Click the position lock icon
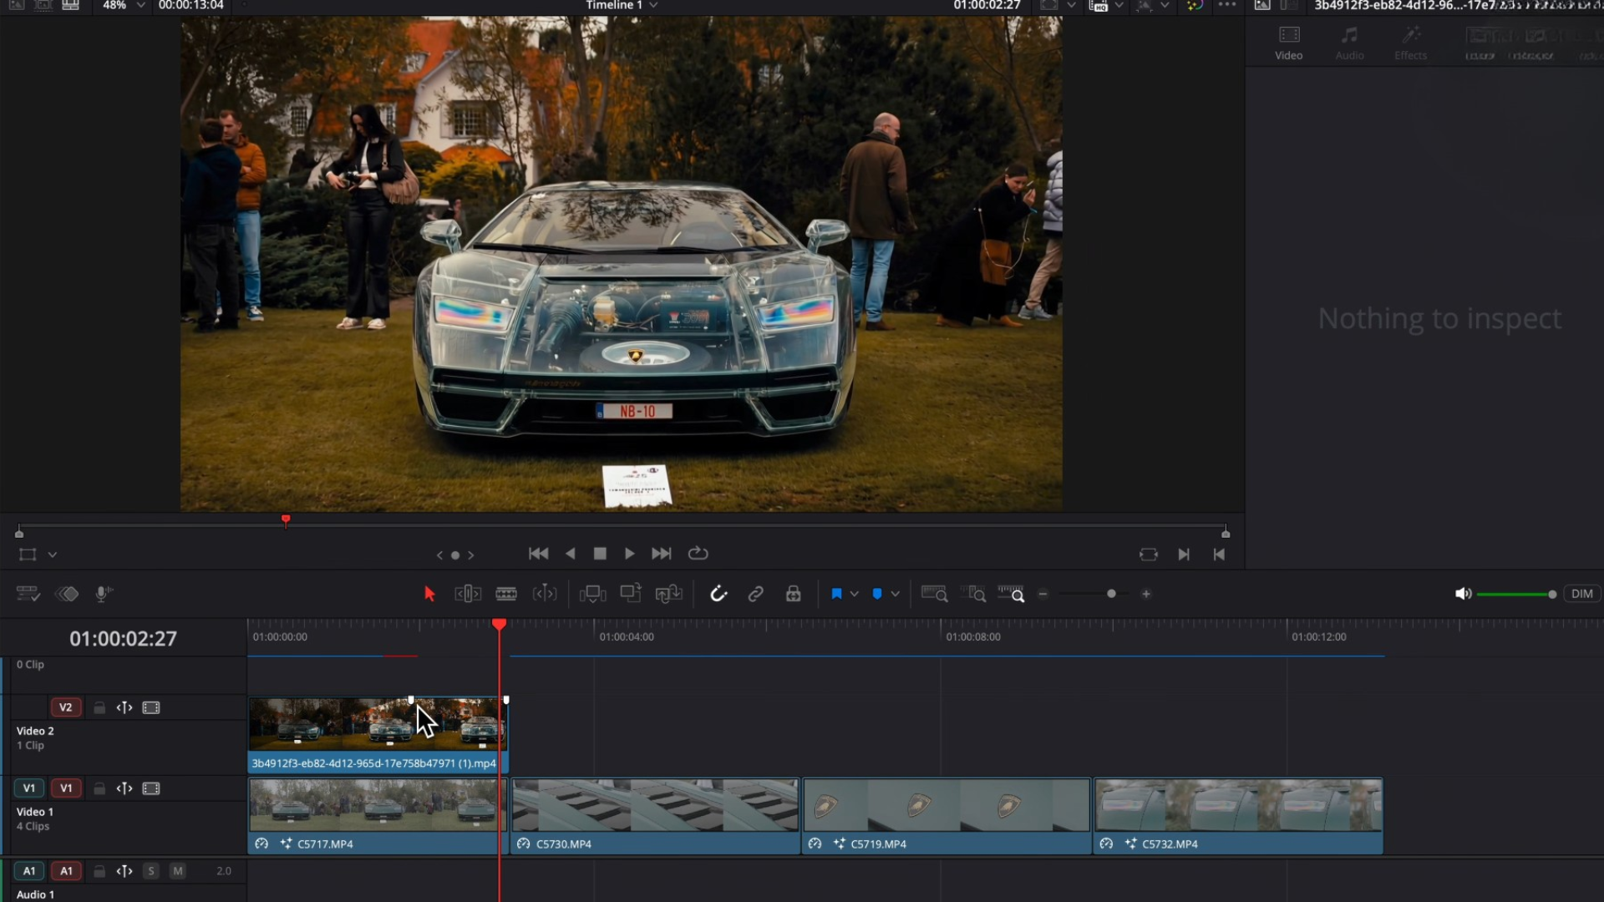The image size is (1604, 902). tap(794, 594)
